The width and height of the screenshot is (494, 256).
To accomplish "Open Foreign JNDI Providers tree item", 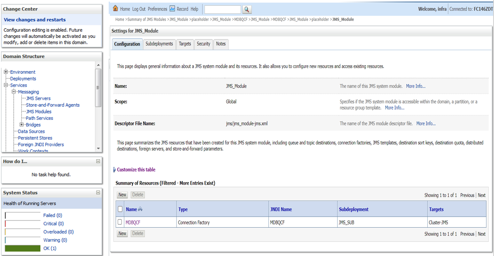I will tap(41, 144).
